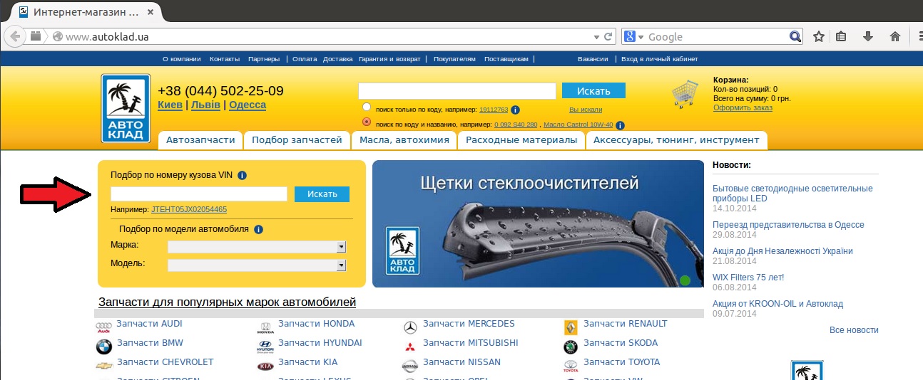Click info icon next to code 19112763
Image resolution: width=923 pixels, height=380 pixels.
515,110
